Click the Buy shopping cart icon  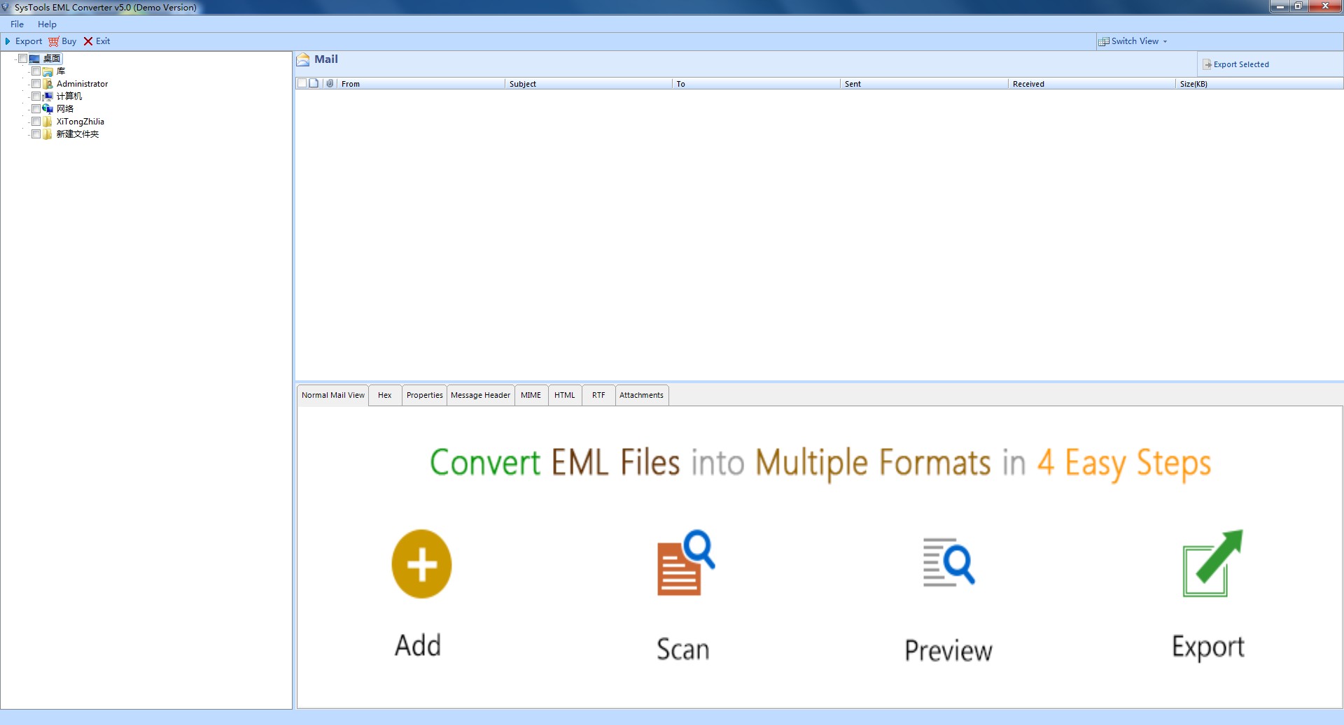click(54, 41)
